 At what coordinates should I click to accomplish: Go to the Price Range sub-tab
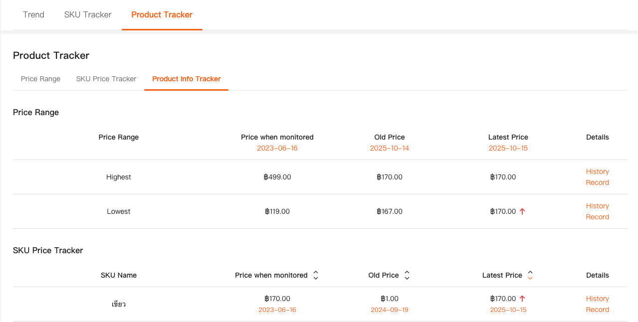[x=40, y=79]
